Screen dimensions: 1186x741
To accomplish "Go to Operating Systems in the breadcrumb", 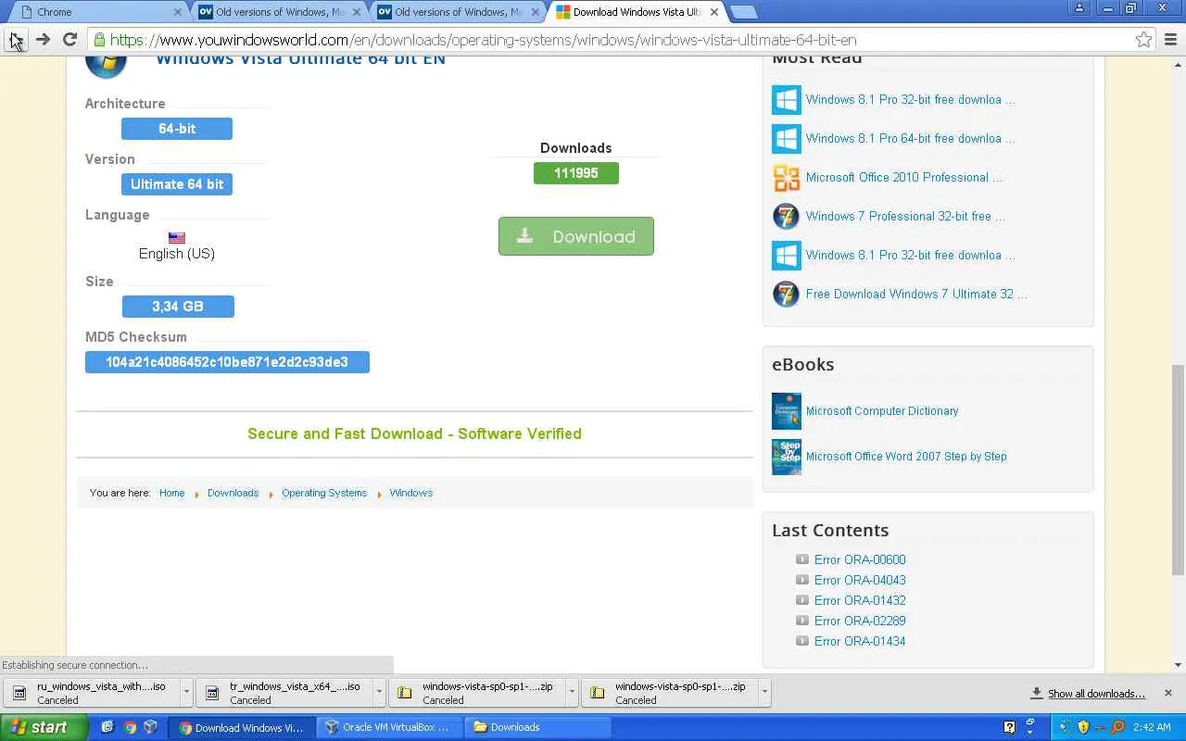I will pyautogui.click(x=324, y=493).
